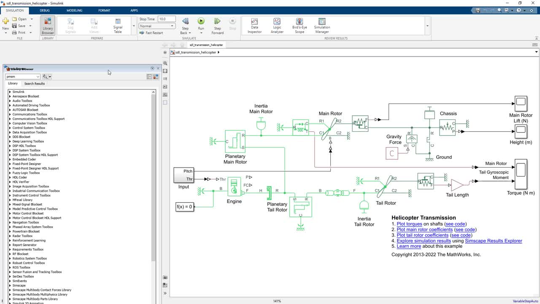Click the Save disk icon
This screenshot has width=540, height=304.
[14, 26]
